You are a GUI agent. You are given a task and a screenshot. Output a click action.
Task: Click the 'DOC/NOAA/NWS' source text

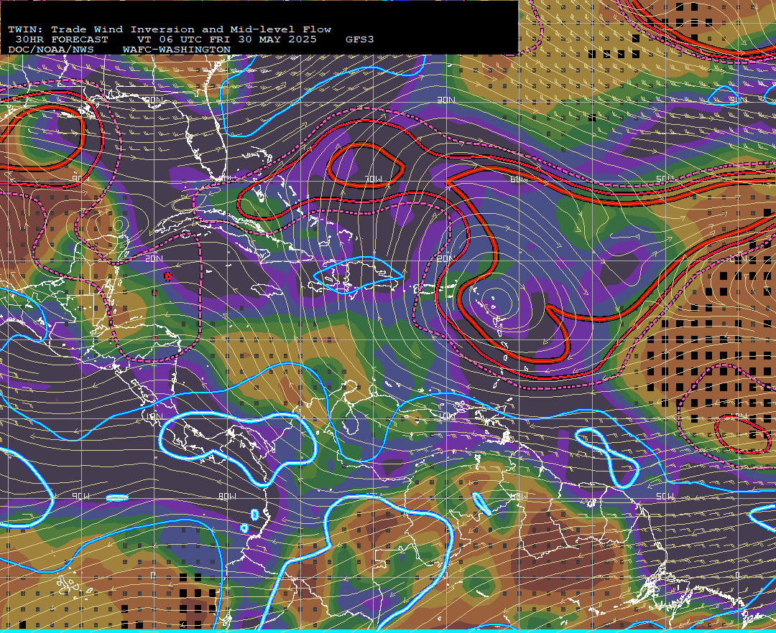(51, 50)
